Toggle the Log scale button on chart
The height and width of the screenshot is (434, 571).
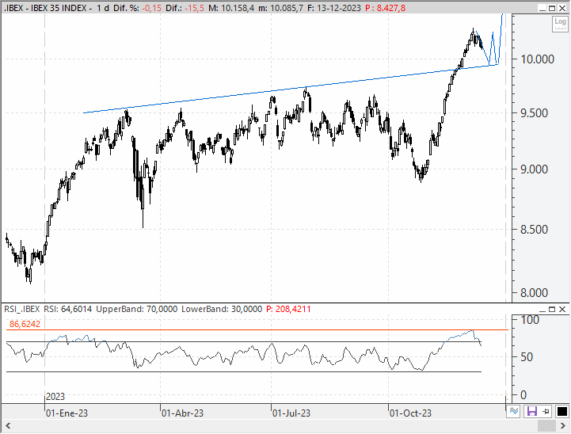(x=560, y=24)
